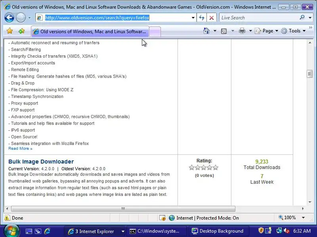The width and height of the screenshot is (317, 237).
Task: Click the Home page icon
Action: 206,31
